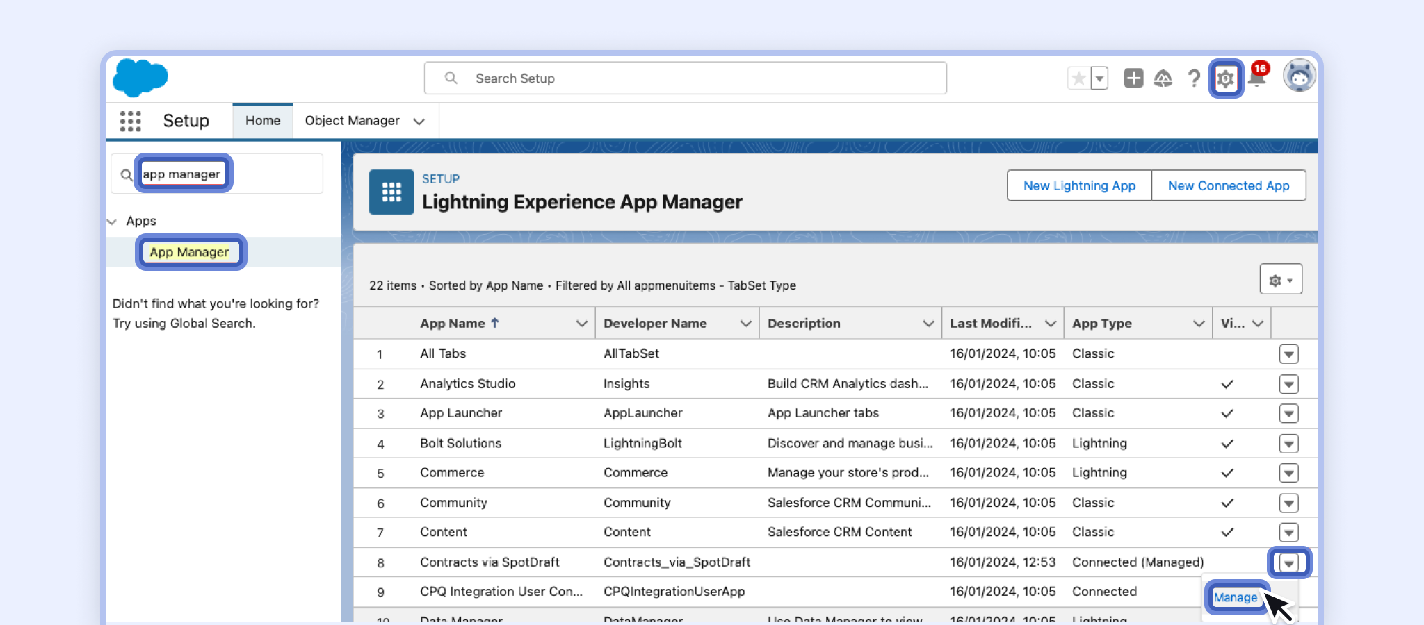Click the visible checkmark for Commerce
Image resolution: width=1424 pixels, height=625 pixels.
(1227, 473)
